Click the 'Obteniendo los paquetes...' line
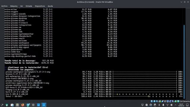 point(21,70)
